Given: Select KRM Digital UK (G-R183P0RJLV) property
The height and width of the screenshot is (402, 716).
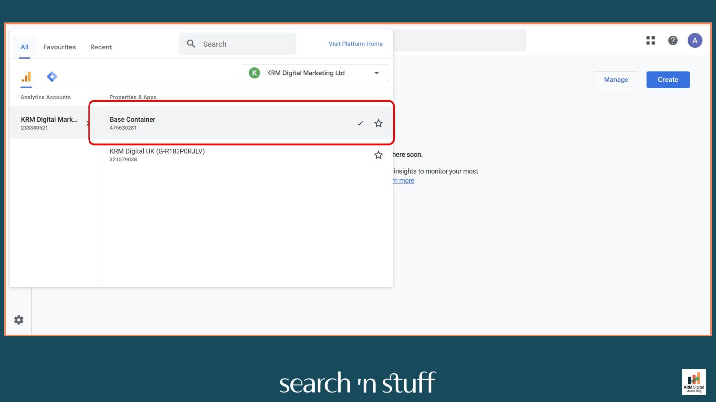Looking at the screenshot, I should point(246,155).
